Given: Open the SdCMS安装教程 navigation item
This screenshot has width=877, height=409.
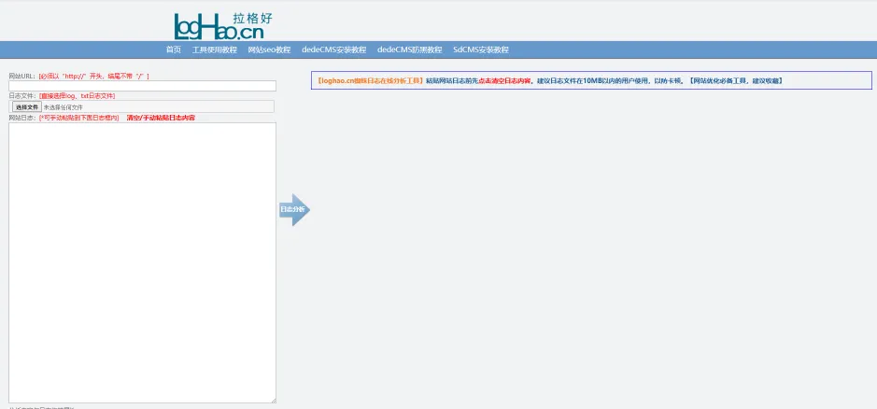Looking at the screenshot, I should tap(481, 49).
